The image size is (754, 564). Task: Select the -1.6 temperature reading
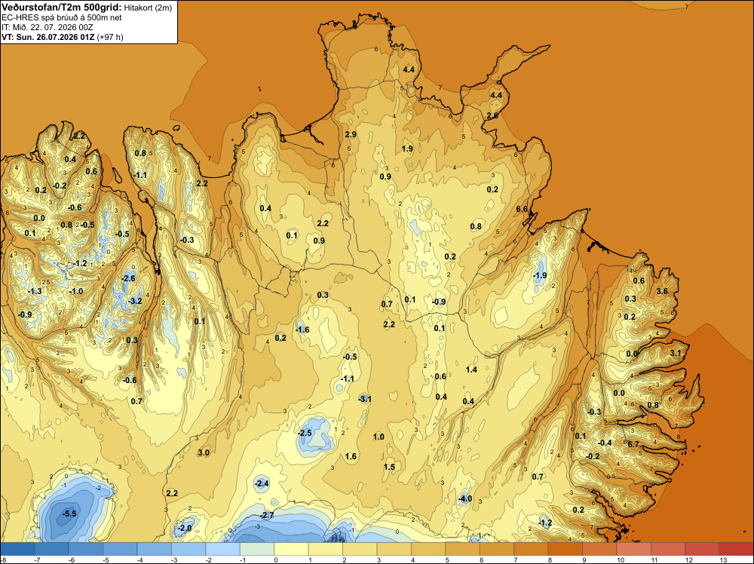[302, 330]
